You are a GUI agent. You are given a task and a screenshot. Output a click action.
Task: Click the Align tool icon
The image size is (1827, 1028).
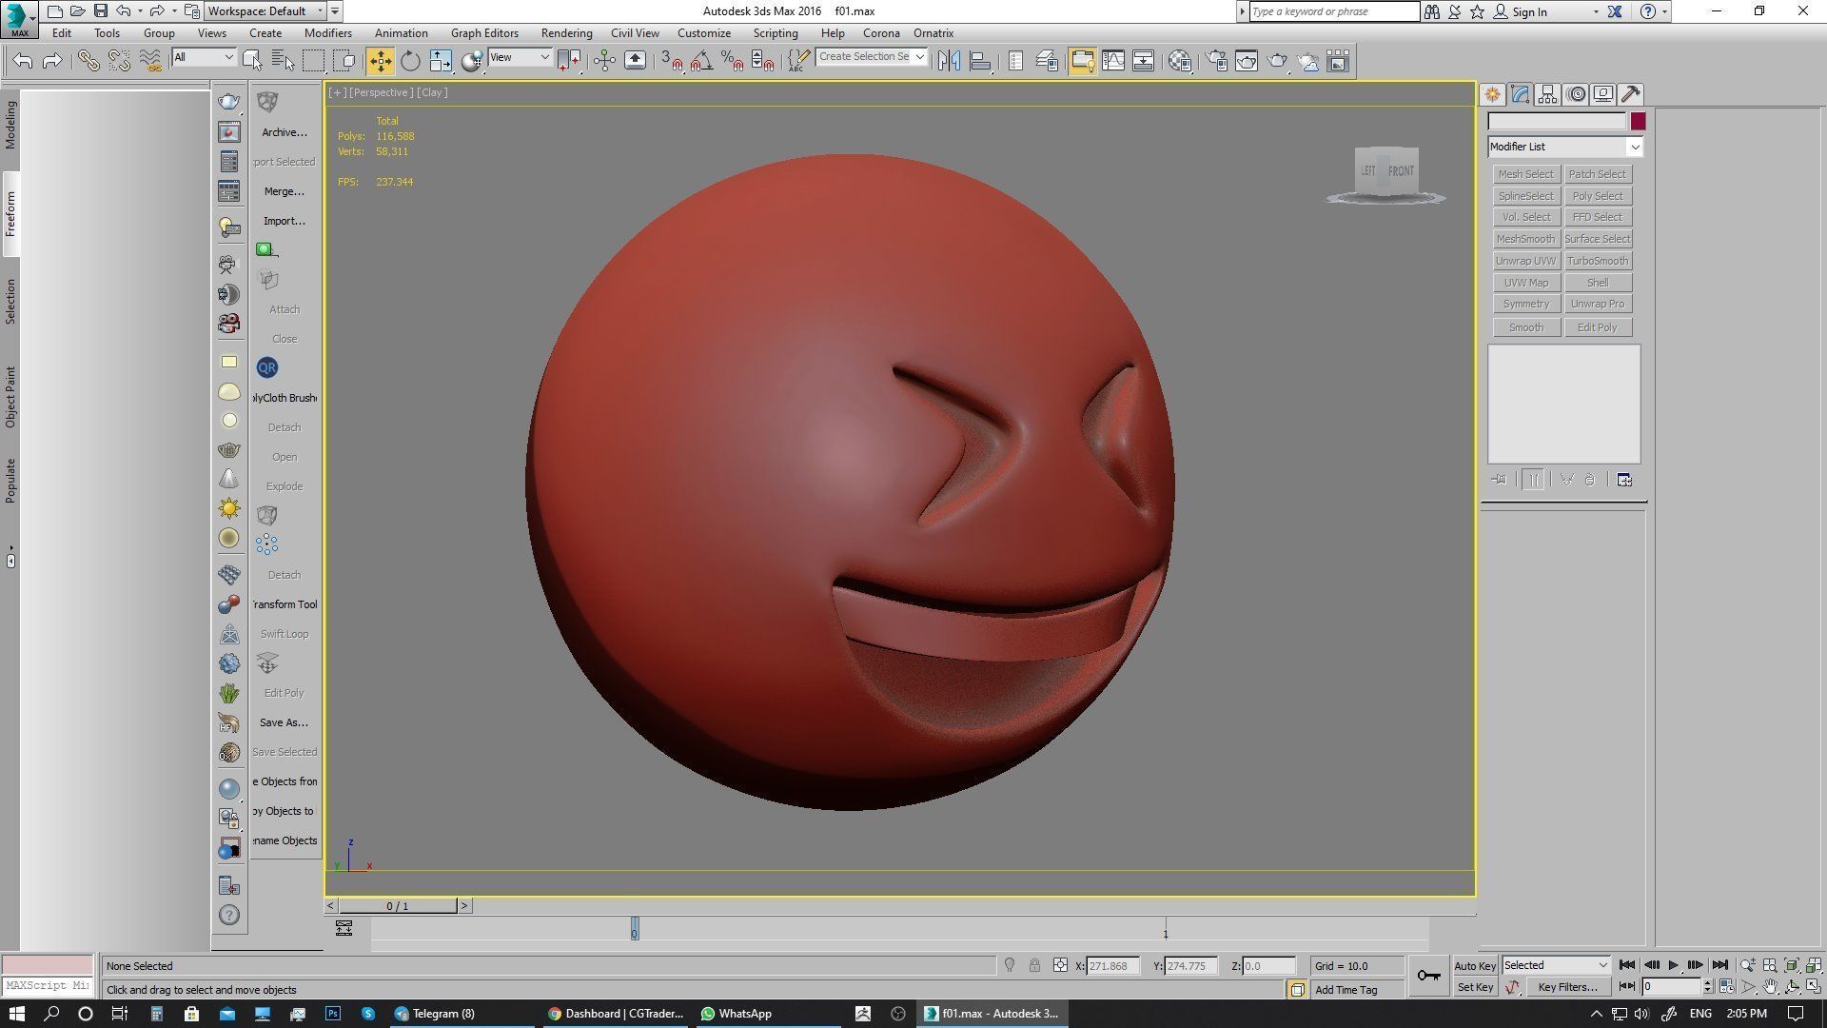click(980, 61)
